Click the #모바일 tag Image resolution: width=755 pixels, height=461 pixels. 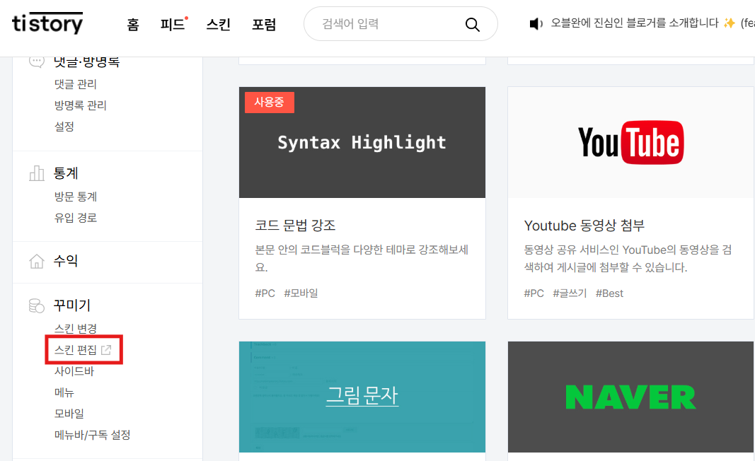pos(301,293)
